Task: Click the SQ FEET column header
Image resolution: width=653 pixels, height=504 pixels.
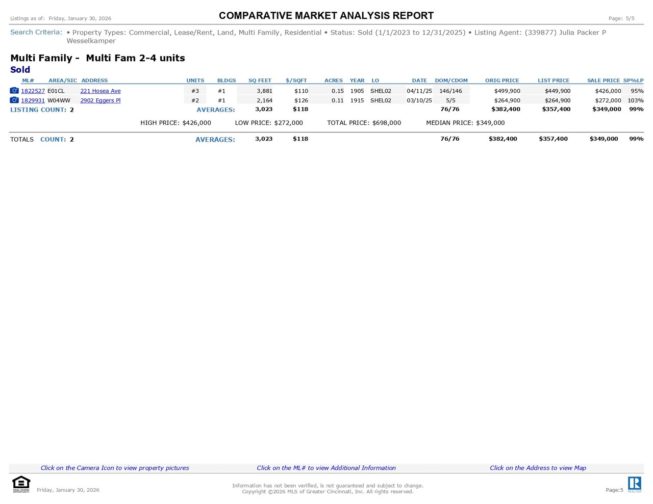Action: coord(260,81)
